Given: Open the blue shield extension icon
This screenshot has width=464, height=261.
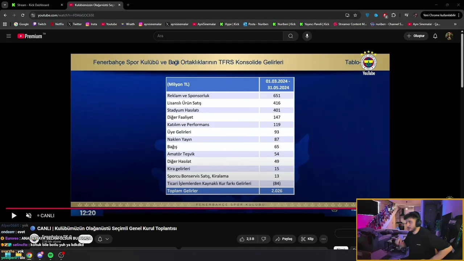Looking at the screenshot, I should (367, 15).
